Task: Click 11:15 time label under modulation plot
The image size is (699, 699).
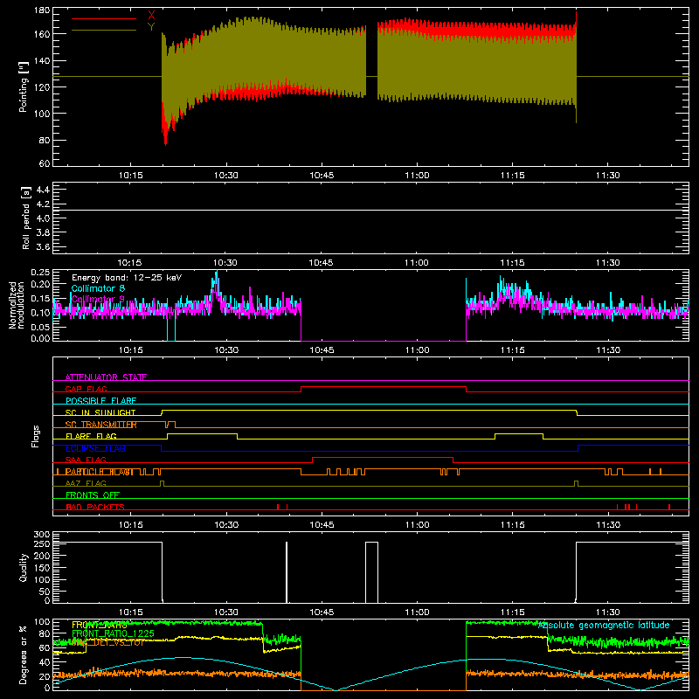Action: (513, 350)
